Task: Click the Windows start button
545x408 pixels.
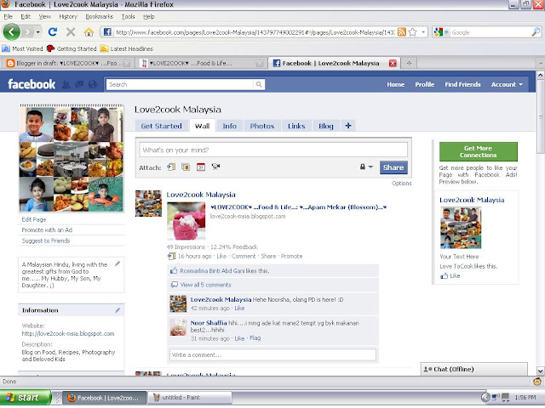Action: 26,397
